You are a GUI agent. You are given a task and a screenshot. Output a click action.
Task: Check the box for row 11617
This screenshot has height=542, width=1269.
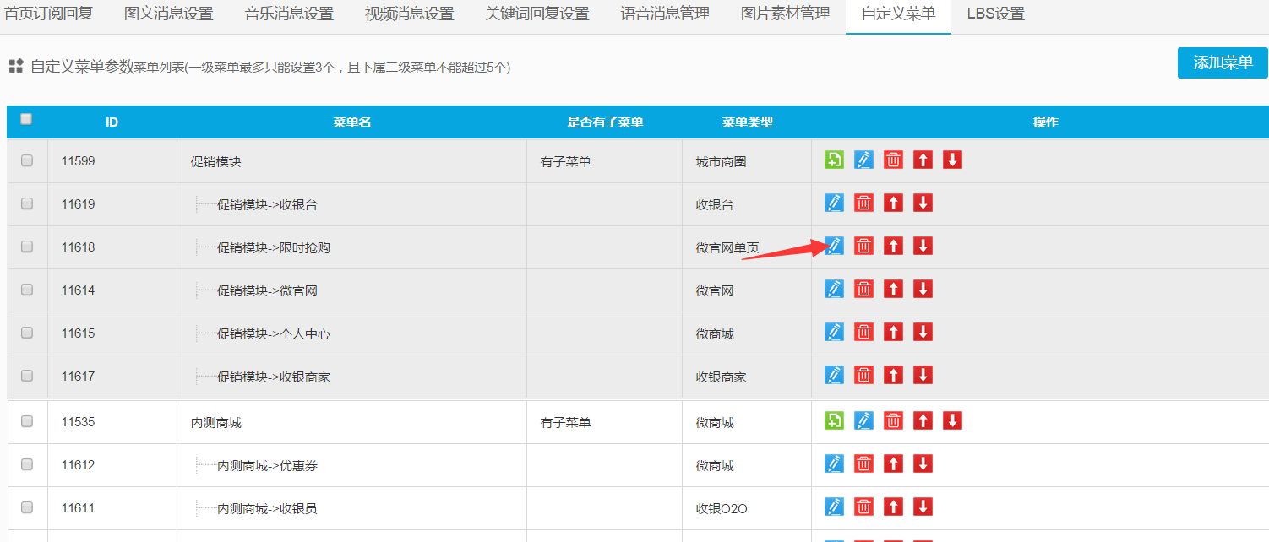pyautogui.click(x=27, y=376)
